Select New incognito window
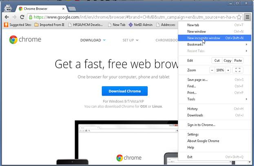This screenshot has height=166, width=254. 204,38
